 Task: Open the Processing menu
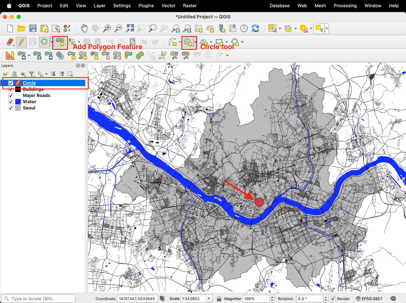click(x=345, y=6)
